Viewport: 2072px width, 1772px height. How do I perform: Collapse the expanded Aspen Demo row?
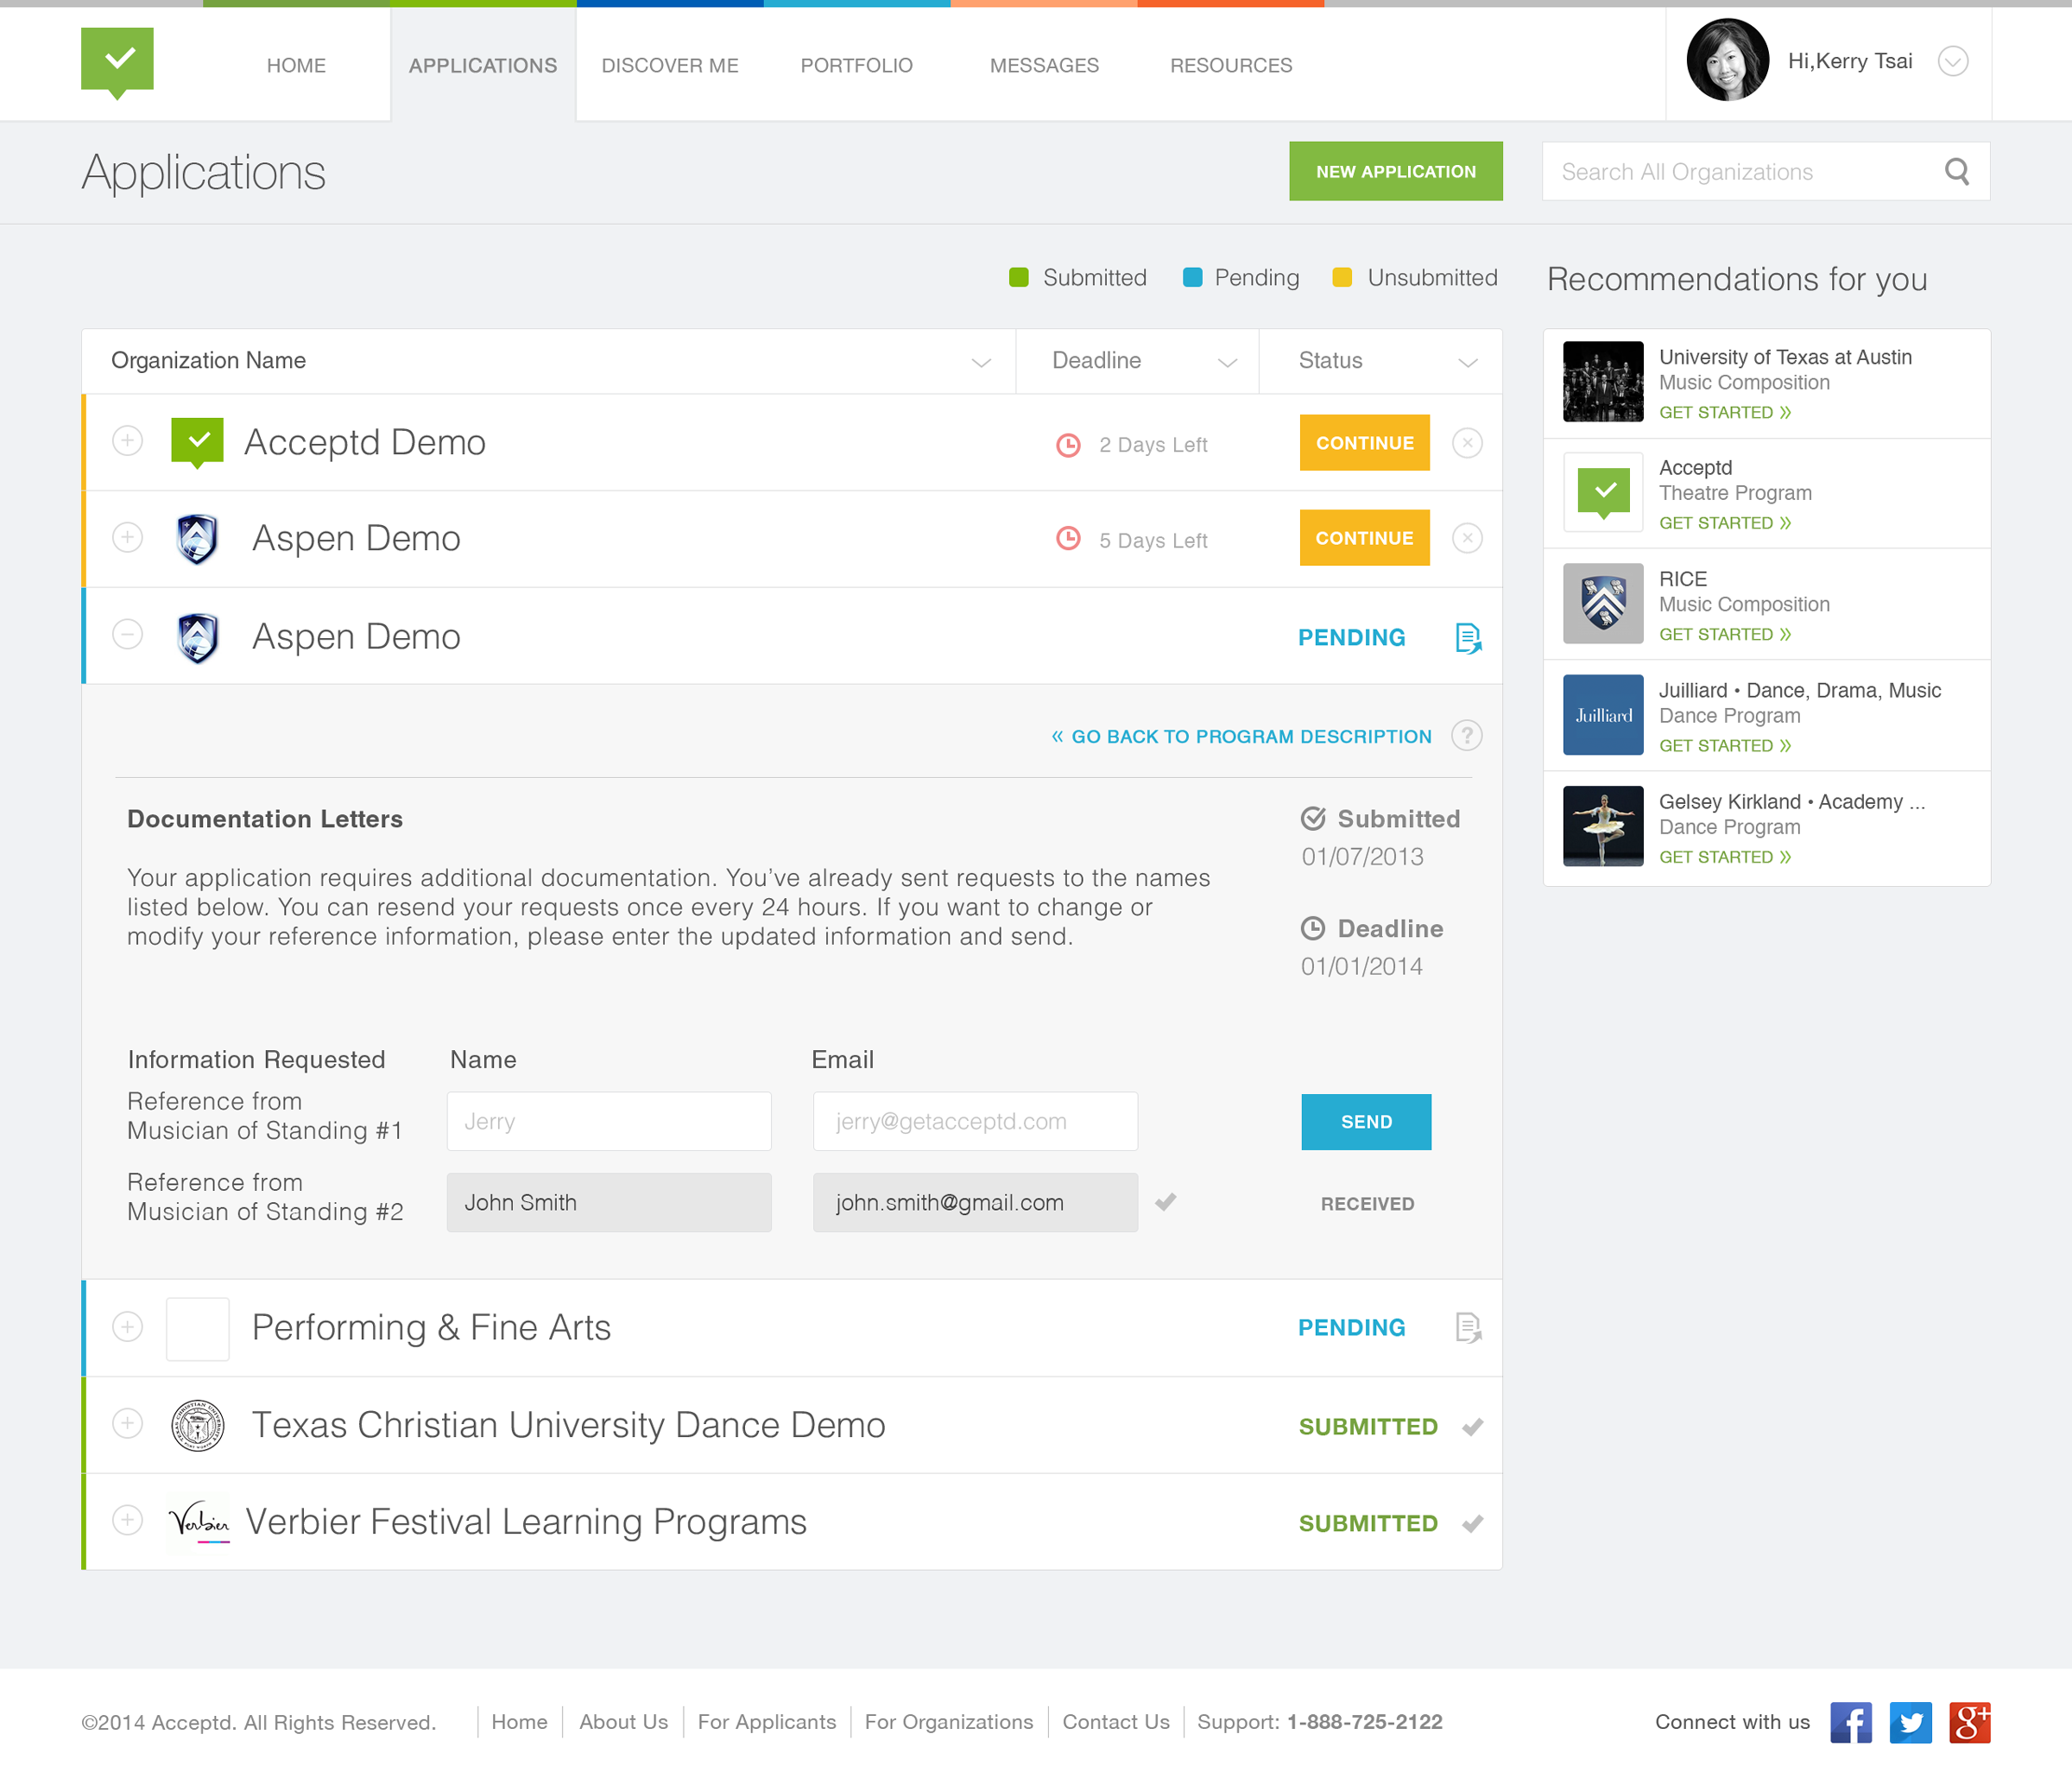[127, 635]
